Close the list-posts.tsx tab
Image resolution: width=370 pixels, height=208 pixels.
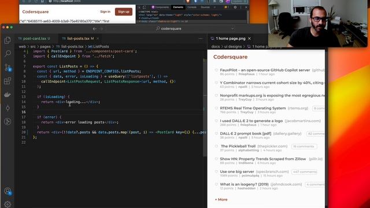98,39
